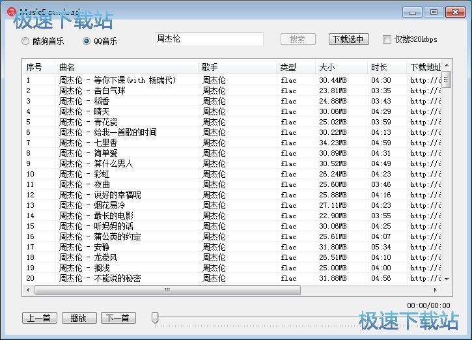Image resolution: width=472 pixels, height=340 pixels.
Task: Click the duration cell 05:34
Action: [x=381, y=247]
